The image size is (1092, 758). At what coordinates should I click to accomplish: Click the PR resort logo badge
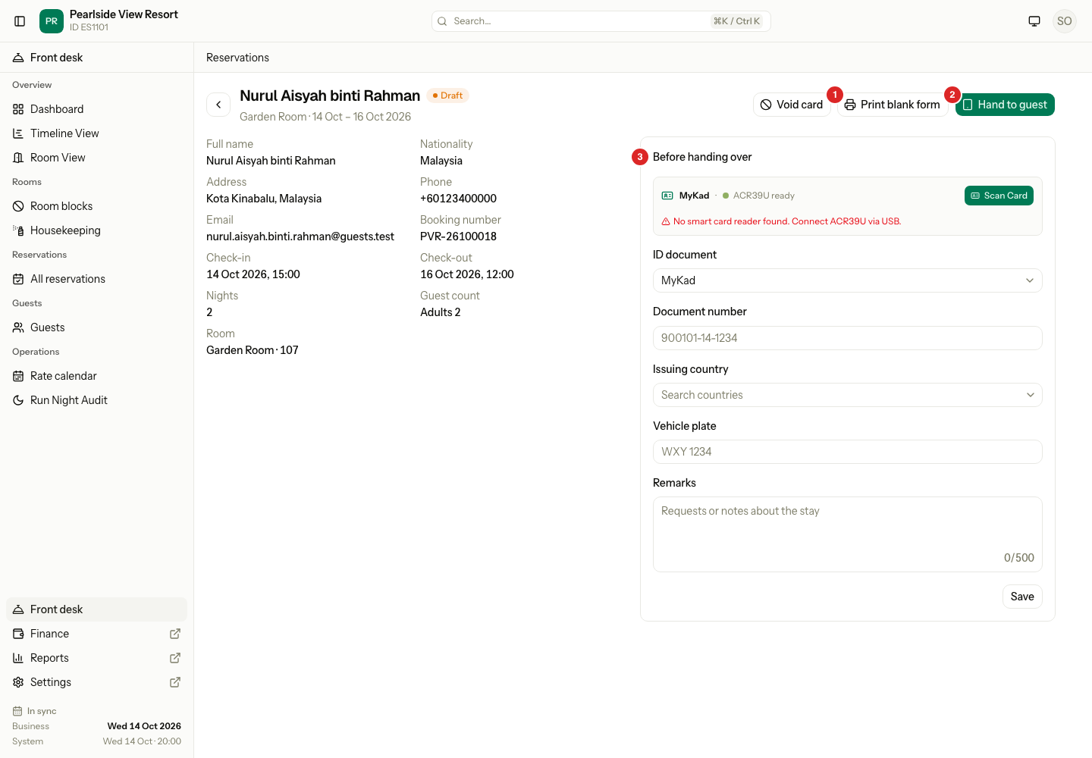pyautogui.click(x=52, y=21)
